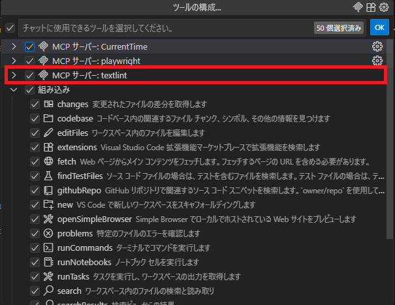
Task: Uncheck MCP サーバー: CurrentTime checkbox
Action: coord(29,46)
